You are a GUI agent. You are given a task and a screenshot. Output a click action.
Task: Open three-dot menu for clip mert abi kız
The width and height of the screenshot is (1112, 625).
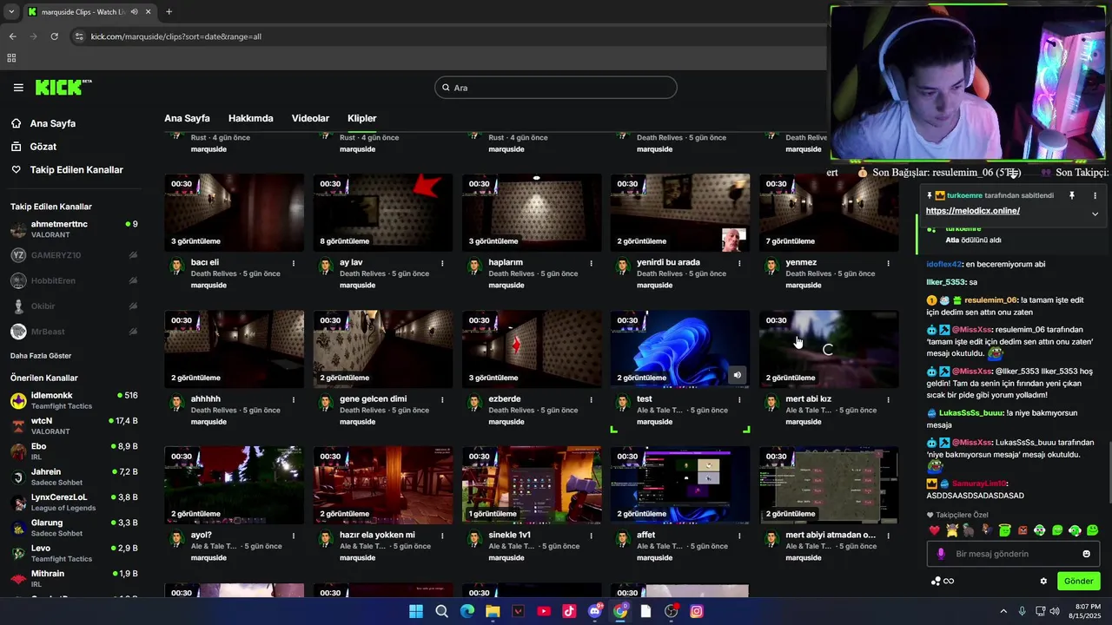pyautogui.click(x=888, y=399)
